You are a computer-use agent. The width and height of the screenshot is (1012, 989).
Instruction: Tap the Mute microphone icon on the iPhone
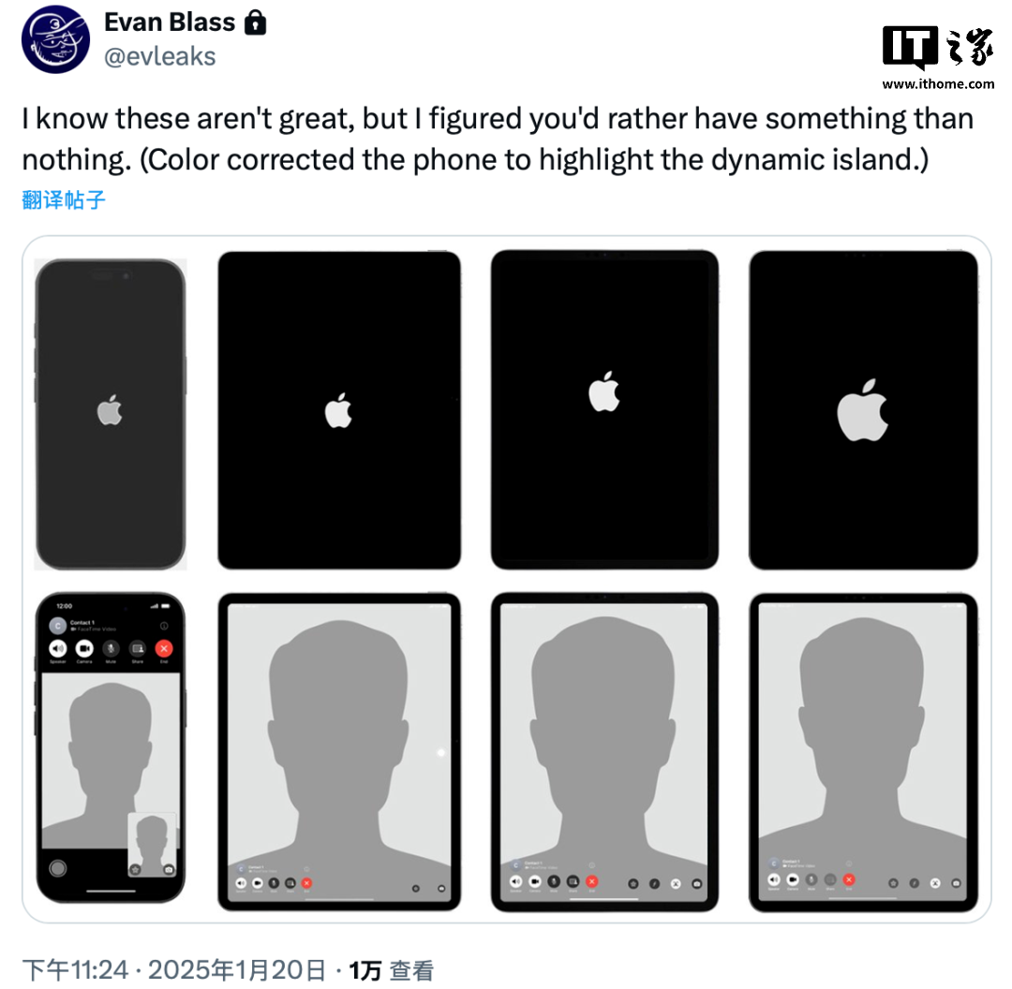pos(111,648)
